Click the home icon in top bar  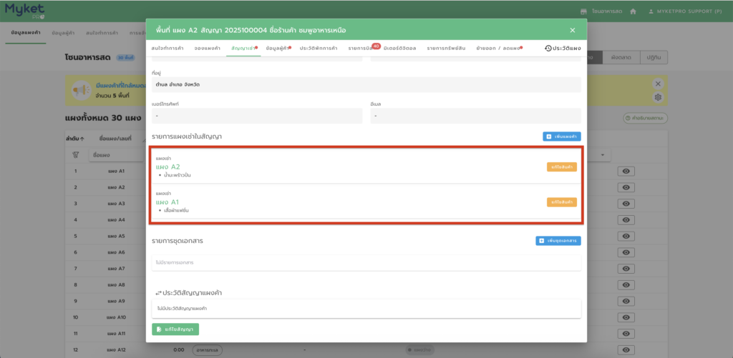click(633, 11)
